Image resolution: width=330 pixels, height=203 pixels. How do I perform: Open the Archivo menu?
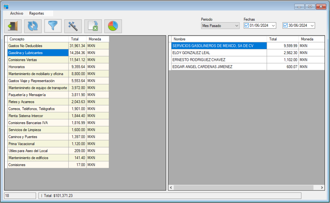(x=16, y=14)
